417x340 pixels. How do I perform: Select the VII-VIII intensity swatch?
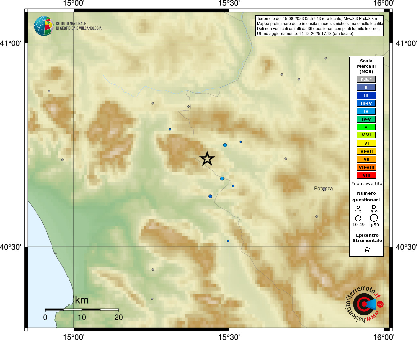pos(366,167)
